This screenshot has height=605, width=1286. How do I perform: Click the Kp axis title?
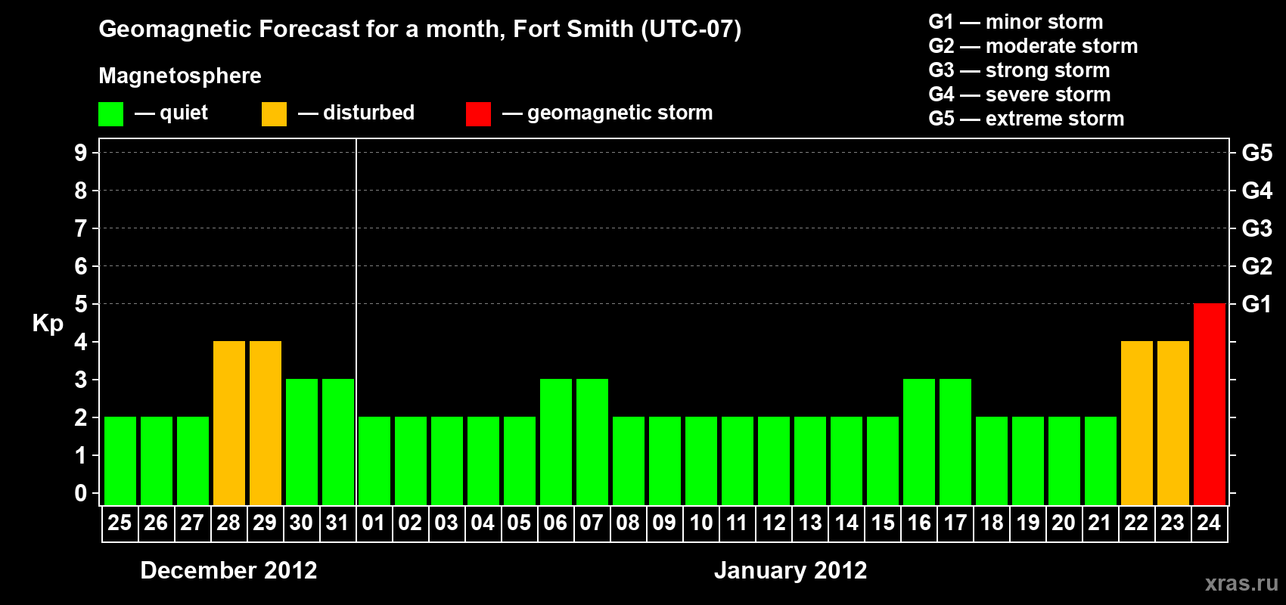pyautogui.click(x=48, y=324)
